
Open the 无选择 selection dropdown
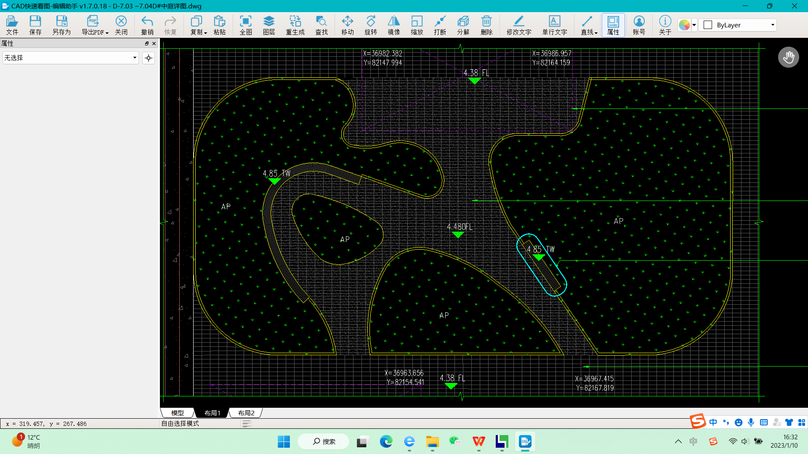coord(70,58)
